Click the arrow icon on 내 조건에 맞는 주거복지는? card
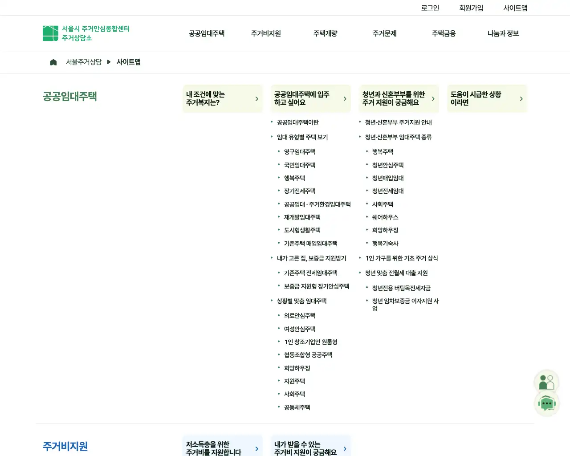The height and width of the screenshot is (456, 570). coord(256,98)
